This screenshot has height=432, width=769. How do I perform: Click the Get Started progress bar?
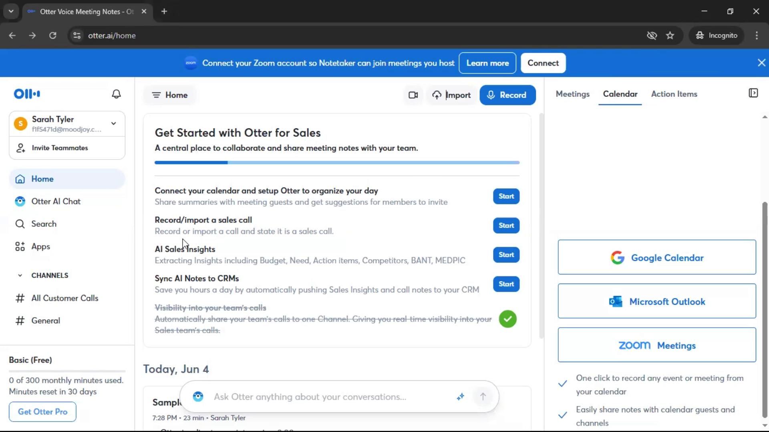(x=337, y=162)
